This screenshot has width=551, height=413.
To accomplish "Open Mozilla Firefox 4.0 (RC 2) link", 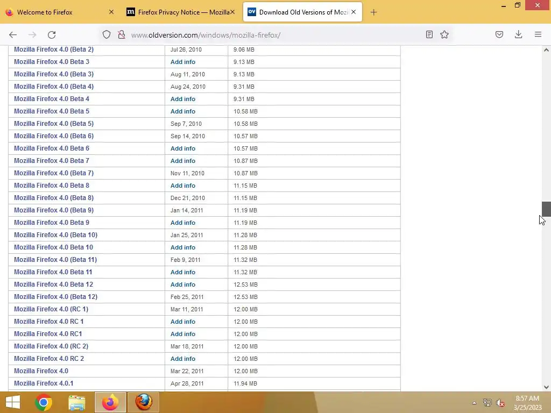I will point(51,346).
